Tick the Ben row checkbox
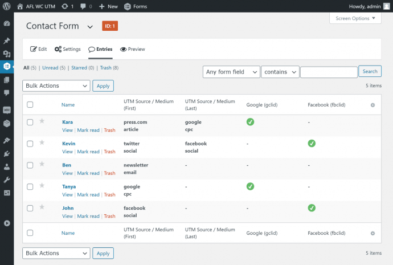The height and width of the screenshot is (265, 393). click(30, 165)
